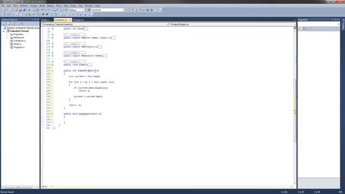Click the New Project toolbar icon

pyautogui.click(x=4, y=10)
